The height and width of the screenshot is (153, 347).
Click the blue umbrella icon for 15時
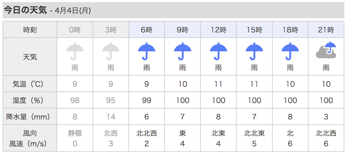(x=254, y=52)
